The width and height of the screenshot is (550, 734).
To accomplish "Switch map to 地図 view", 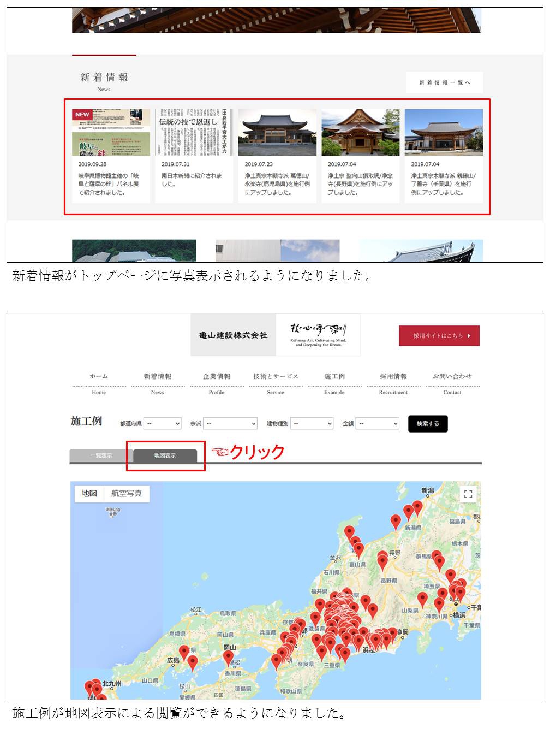I will (89, 493).
